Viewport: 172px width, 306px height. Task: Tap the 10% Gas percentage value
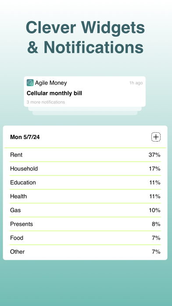coord(154,210)
